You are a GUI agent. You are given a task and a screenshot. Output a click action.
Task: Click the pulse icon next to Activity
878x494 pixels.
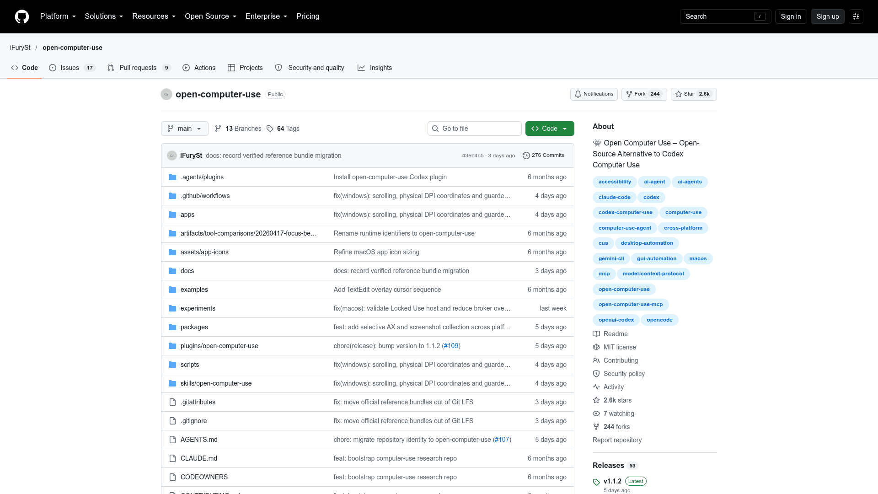tap(596, 387)
